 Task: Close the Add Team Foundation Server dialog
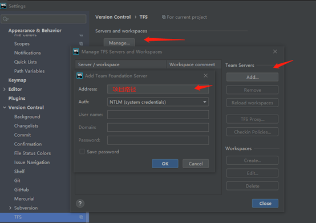tap(205, 76)
